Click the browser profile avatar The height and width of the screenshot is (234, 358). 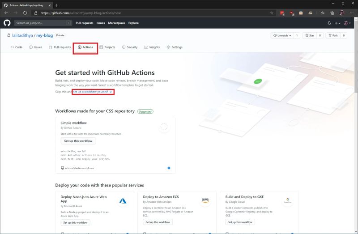(342, 13)
